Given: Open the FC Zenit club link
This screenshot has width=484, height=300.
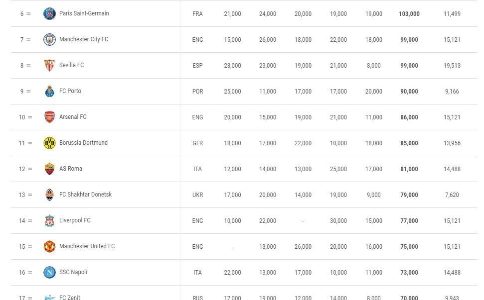Looking at the screenshot, I should (x=69, y=297).
